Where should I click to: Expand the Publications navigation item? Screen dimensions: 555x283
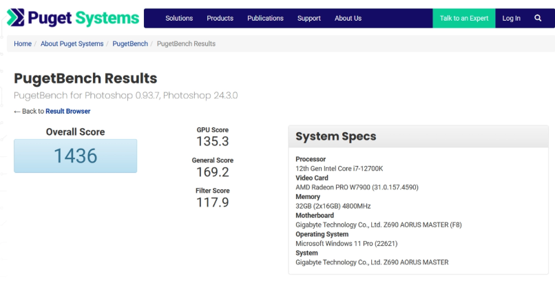[265, 19]
